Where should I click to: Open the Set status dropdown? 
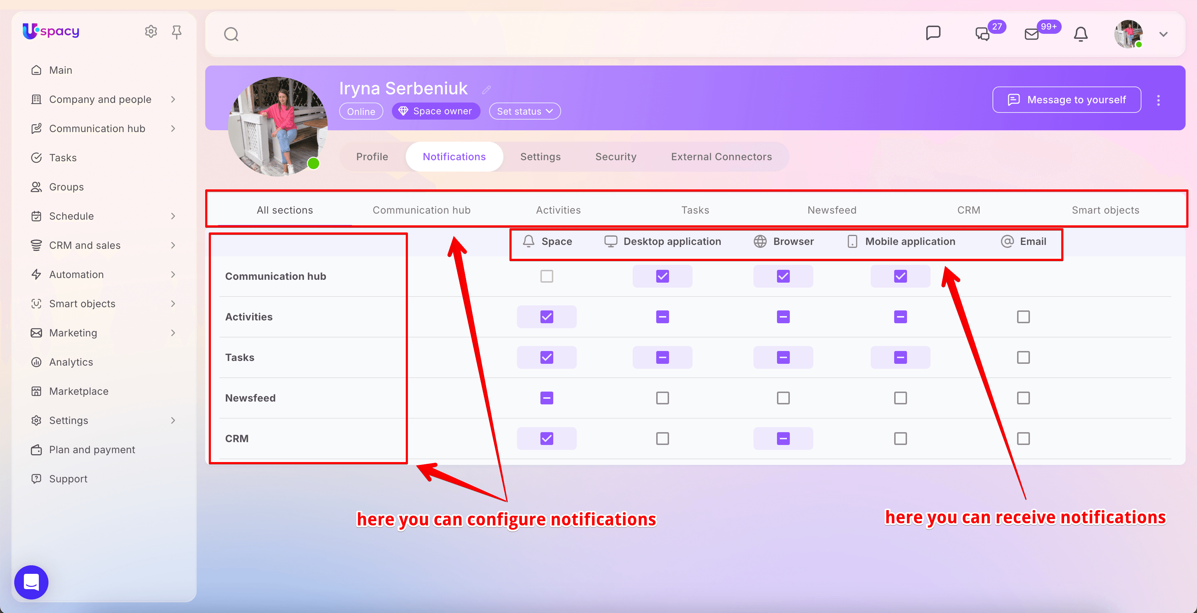coord(525,111)
